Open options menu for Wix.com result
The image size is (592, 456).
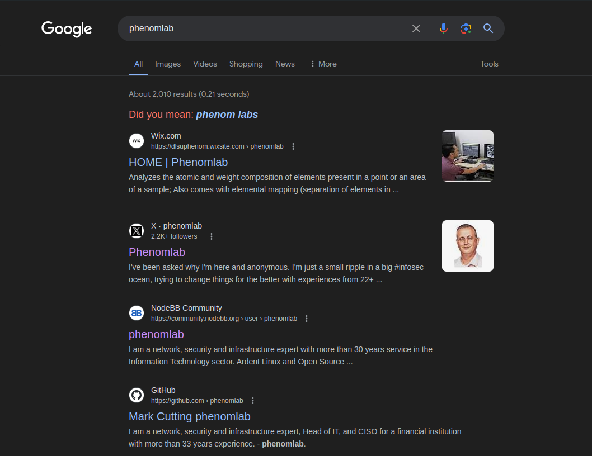point(293,146)
